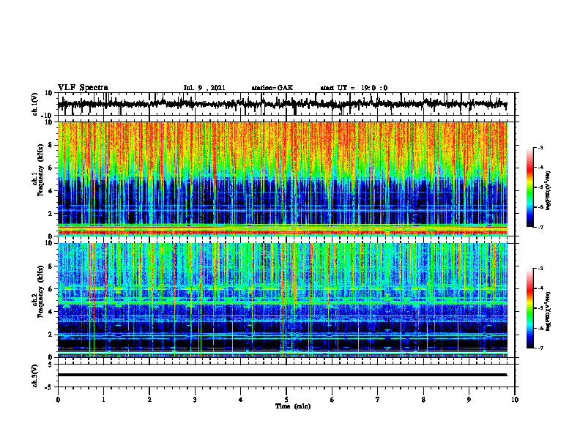This screenshot has height=448, width=580.
Task: Click the "Time (min)" x-axis label
Action: pyautogui.click(x=293, y=406)
